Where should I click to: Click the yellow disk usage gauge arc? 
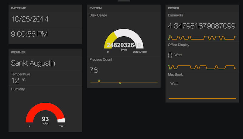(x=110, y=40)
